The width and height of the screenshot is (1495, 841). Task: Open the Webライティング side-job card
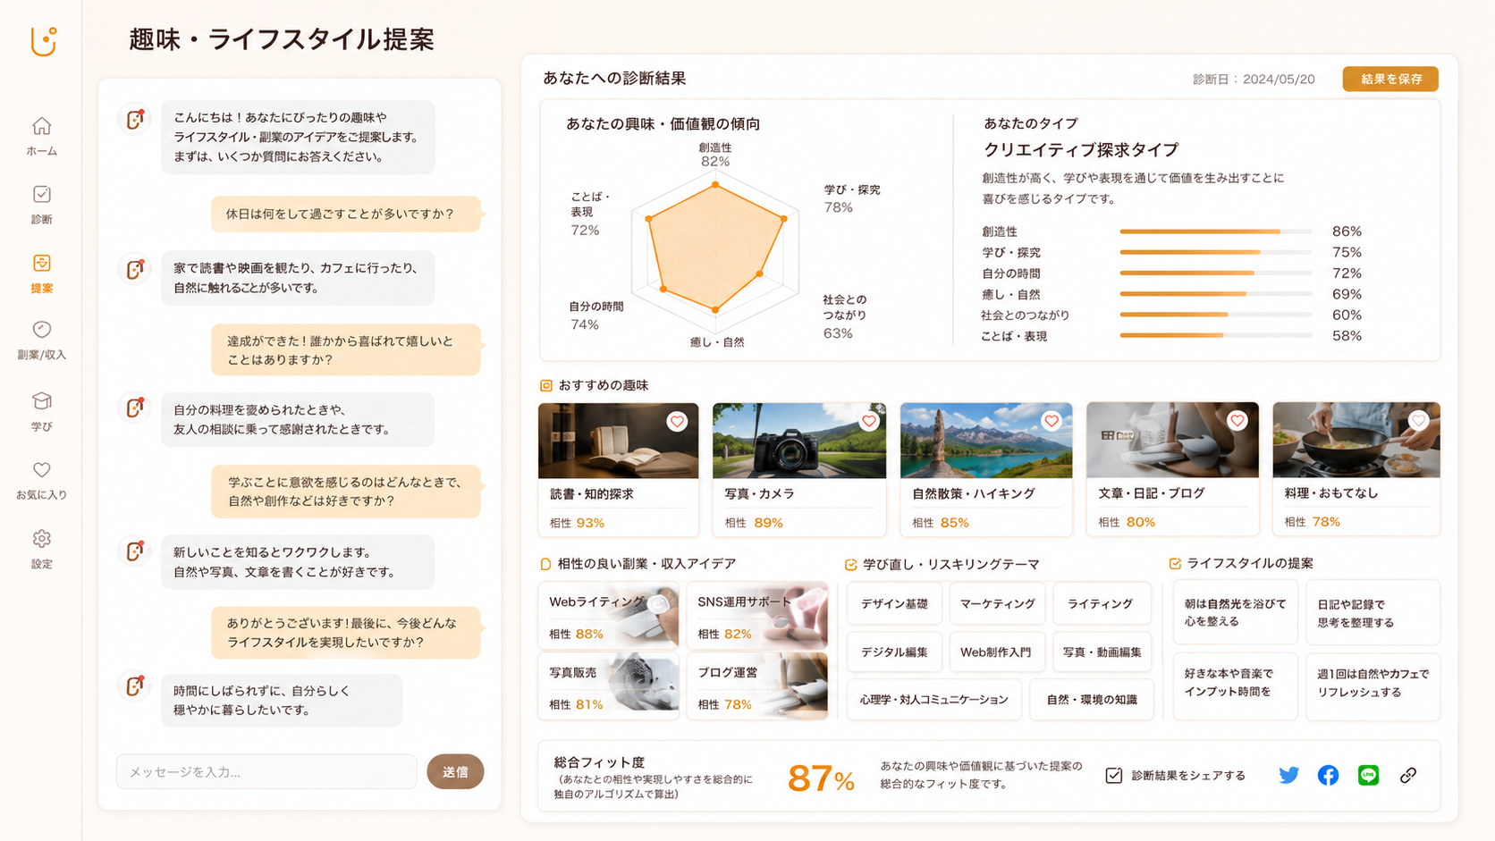(608, 616)
